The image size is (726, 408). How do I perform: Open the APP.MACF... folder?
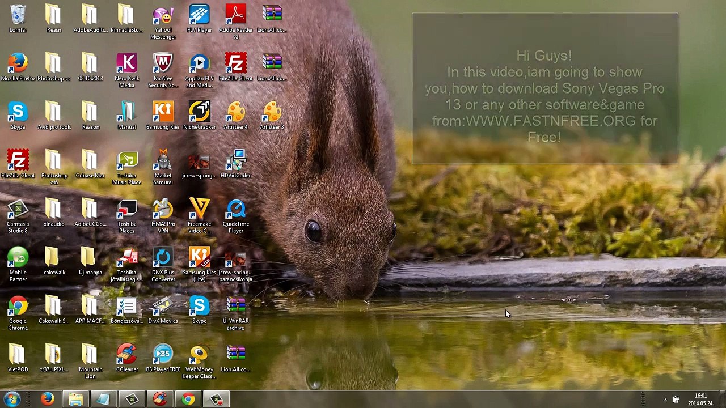click(x=90, y=310)
